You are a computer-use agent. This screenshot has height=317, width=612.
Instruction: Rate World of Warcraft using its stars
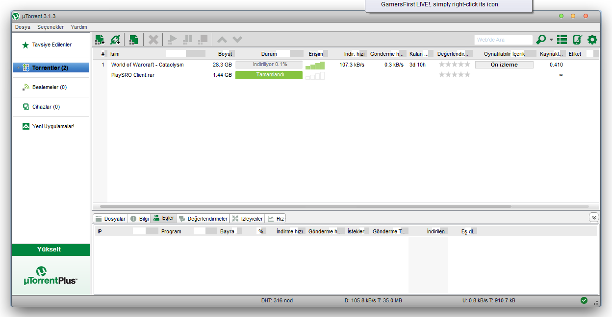click(454, 65)
